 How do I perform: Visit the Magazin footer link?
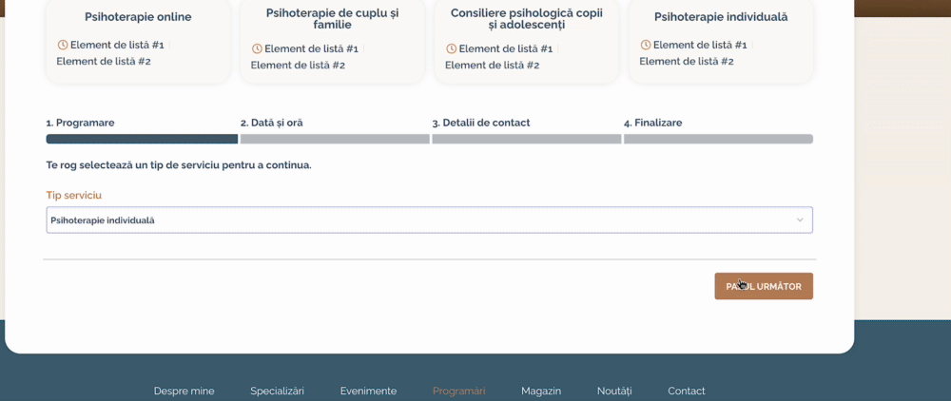(541, 391)
